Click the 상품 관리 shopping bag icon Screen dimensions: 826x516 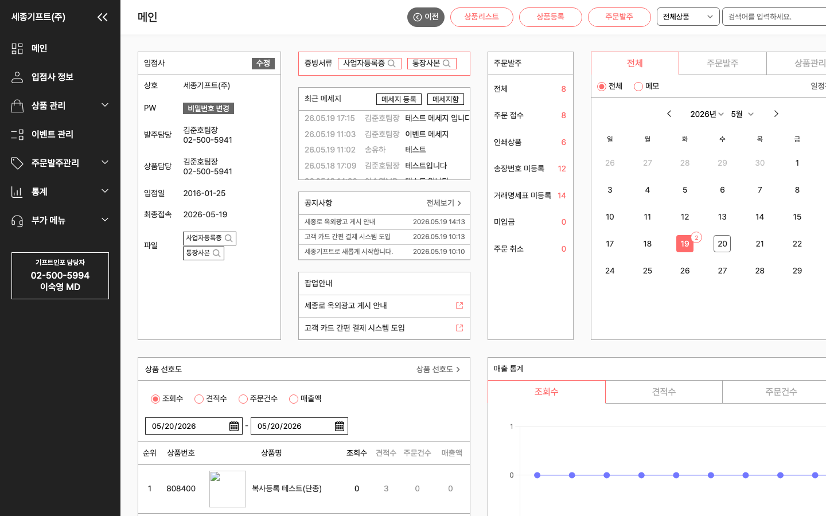coord(17,106)
